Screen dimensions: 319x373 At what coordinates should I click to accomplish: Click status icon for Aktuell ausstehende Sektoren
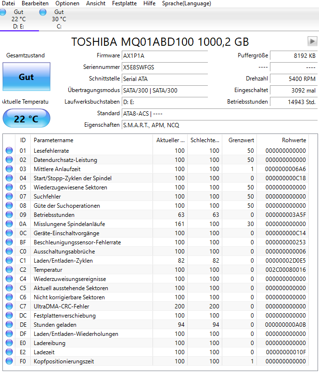[9, 288]
